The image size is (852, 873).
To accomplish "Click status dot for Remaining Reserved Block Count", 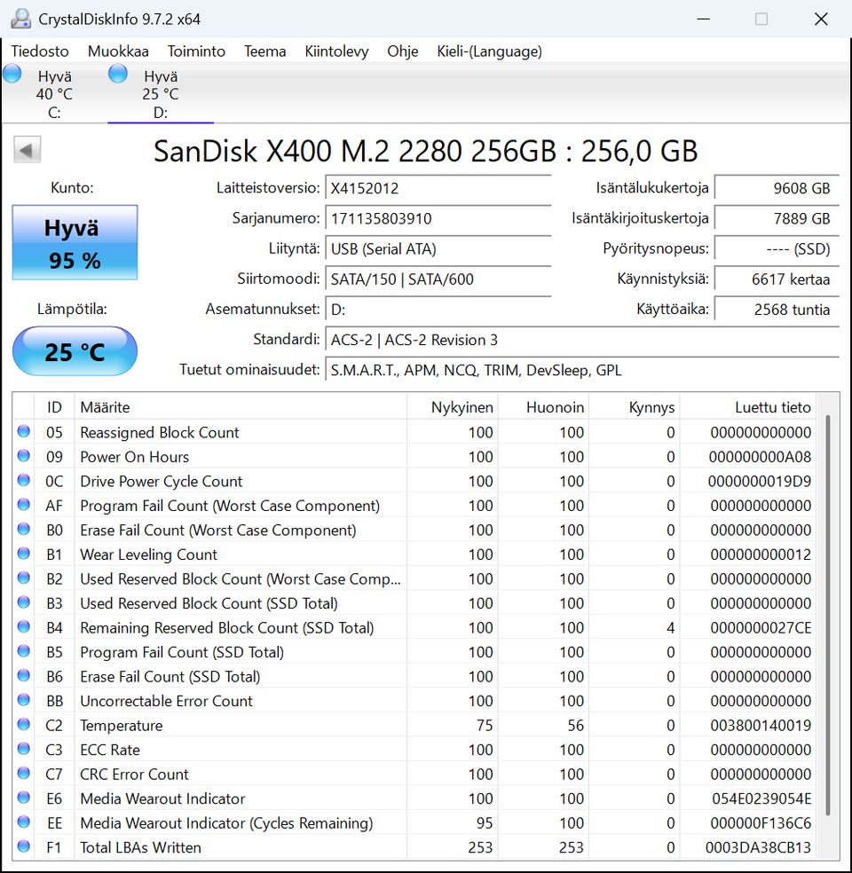I will point(23,627).
